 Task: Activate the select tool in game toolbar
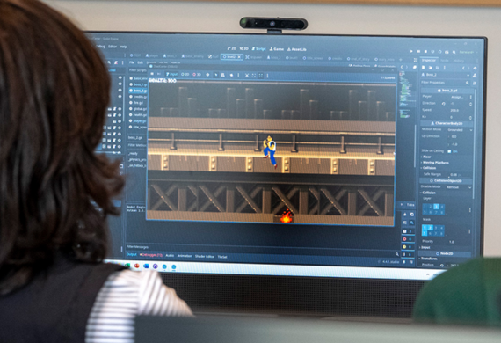click(216, 75)
